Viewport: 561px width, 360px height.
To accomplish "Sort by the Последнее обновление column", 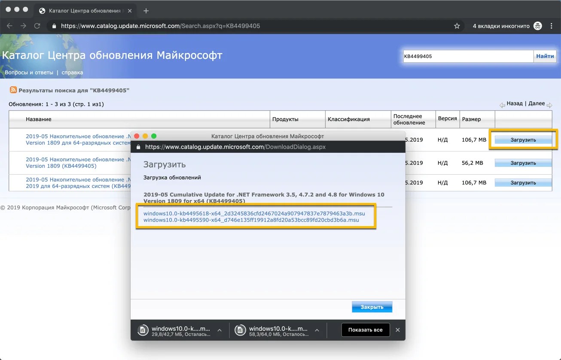I will pyautogui.click(x=409, y=119).
